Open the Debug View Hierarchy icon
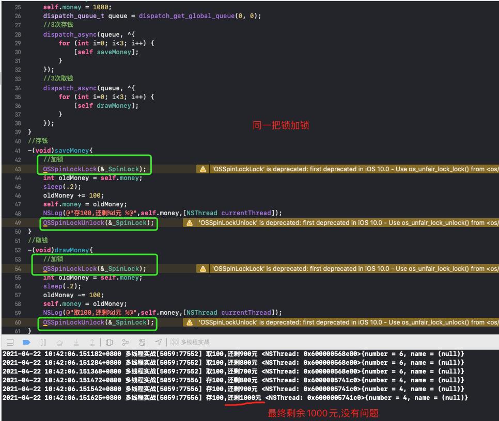Screen dimensions: 499x421 click(x=109, y=342)
